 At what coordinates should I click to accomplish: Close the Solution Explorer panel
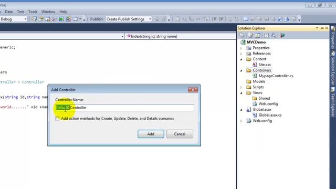[327, 28]
